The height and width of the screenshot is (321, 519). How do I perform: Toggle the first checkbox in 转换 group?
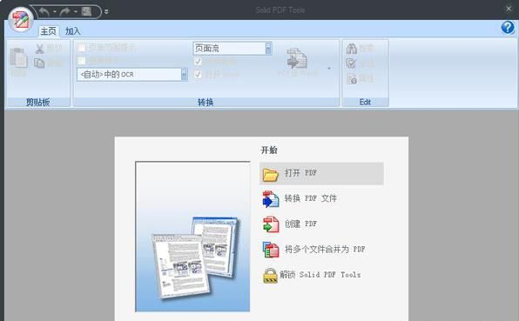tap(81, 48)
